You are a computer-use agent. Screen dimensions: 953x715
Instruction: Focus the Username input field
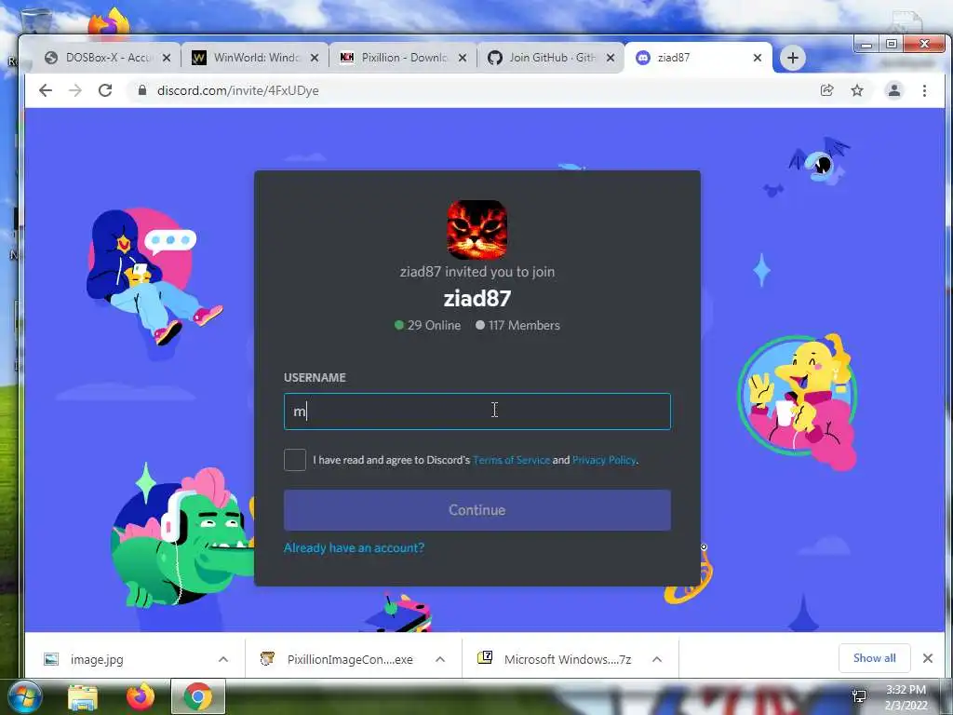click(477, 411)
